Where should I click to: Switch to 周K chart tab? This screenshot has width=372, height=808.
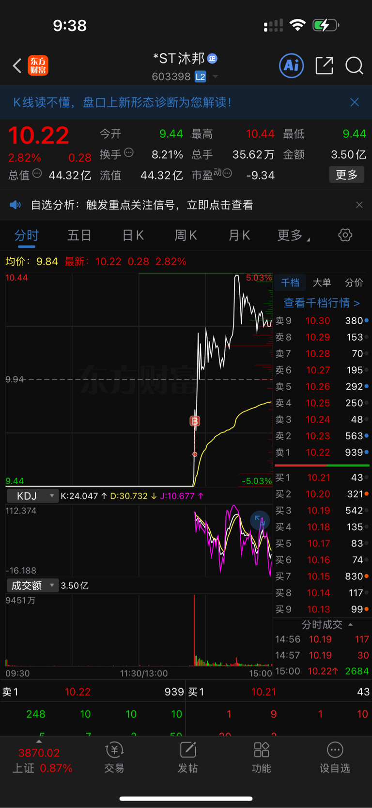186,236
